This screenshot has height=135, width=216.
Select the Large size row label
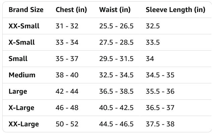pos(18,91)
